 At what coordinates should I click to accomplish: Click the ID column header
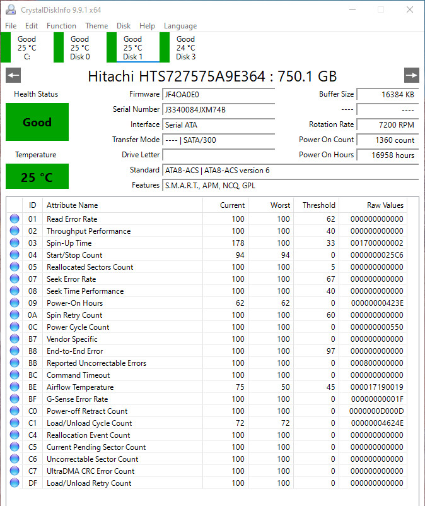(33, 205)
